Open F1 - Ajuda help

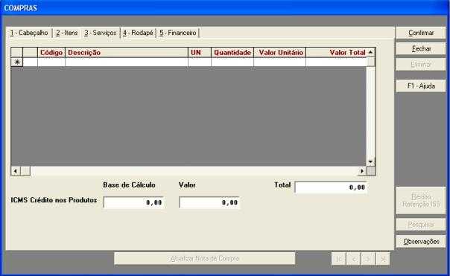tap(421, 86)
